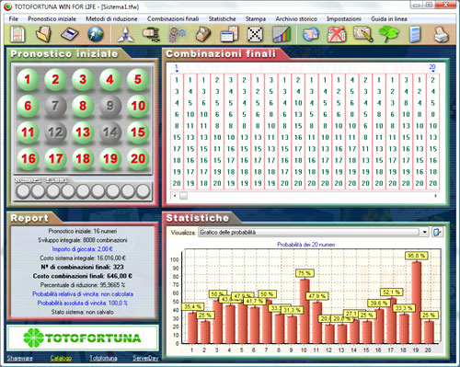Open a saved system with the folder icon
The width and height of the screenshot is (460, 367).
[43, 34]
